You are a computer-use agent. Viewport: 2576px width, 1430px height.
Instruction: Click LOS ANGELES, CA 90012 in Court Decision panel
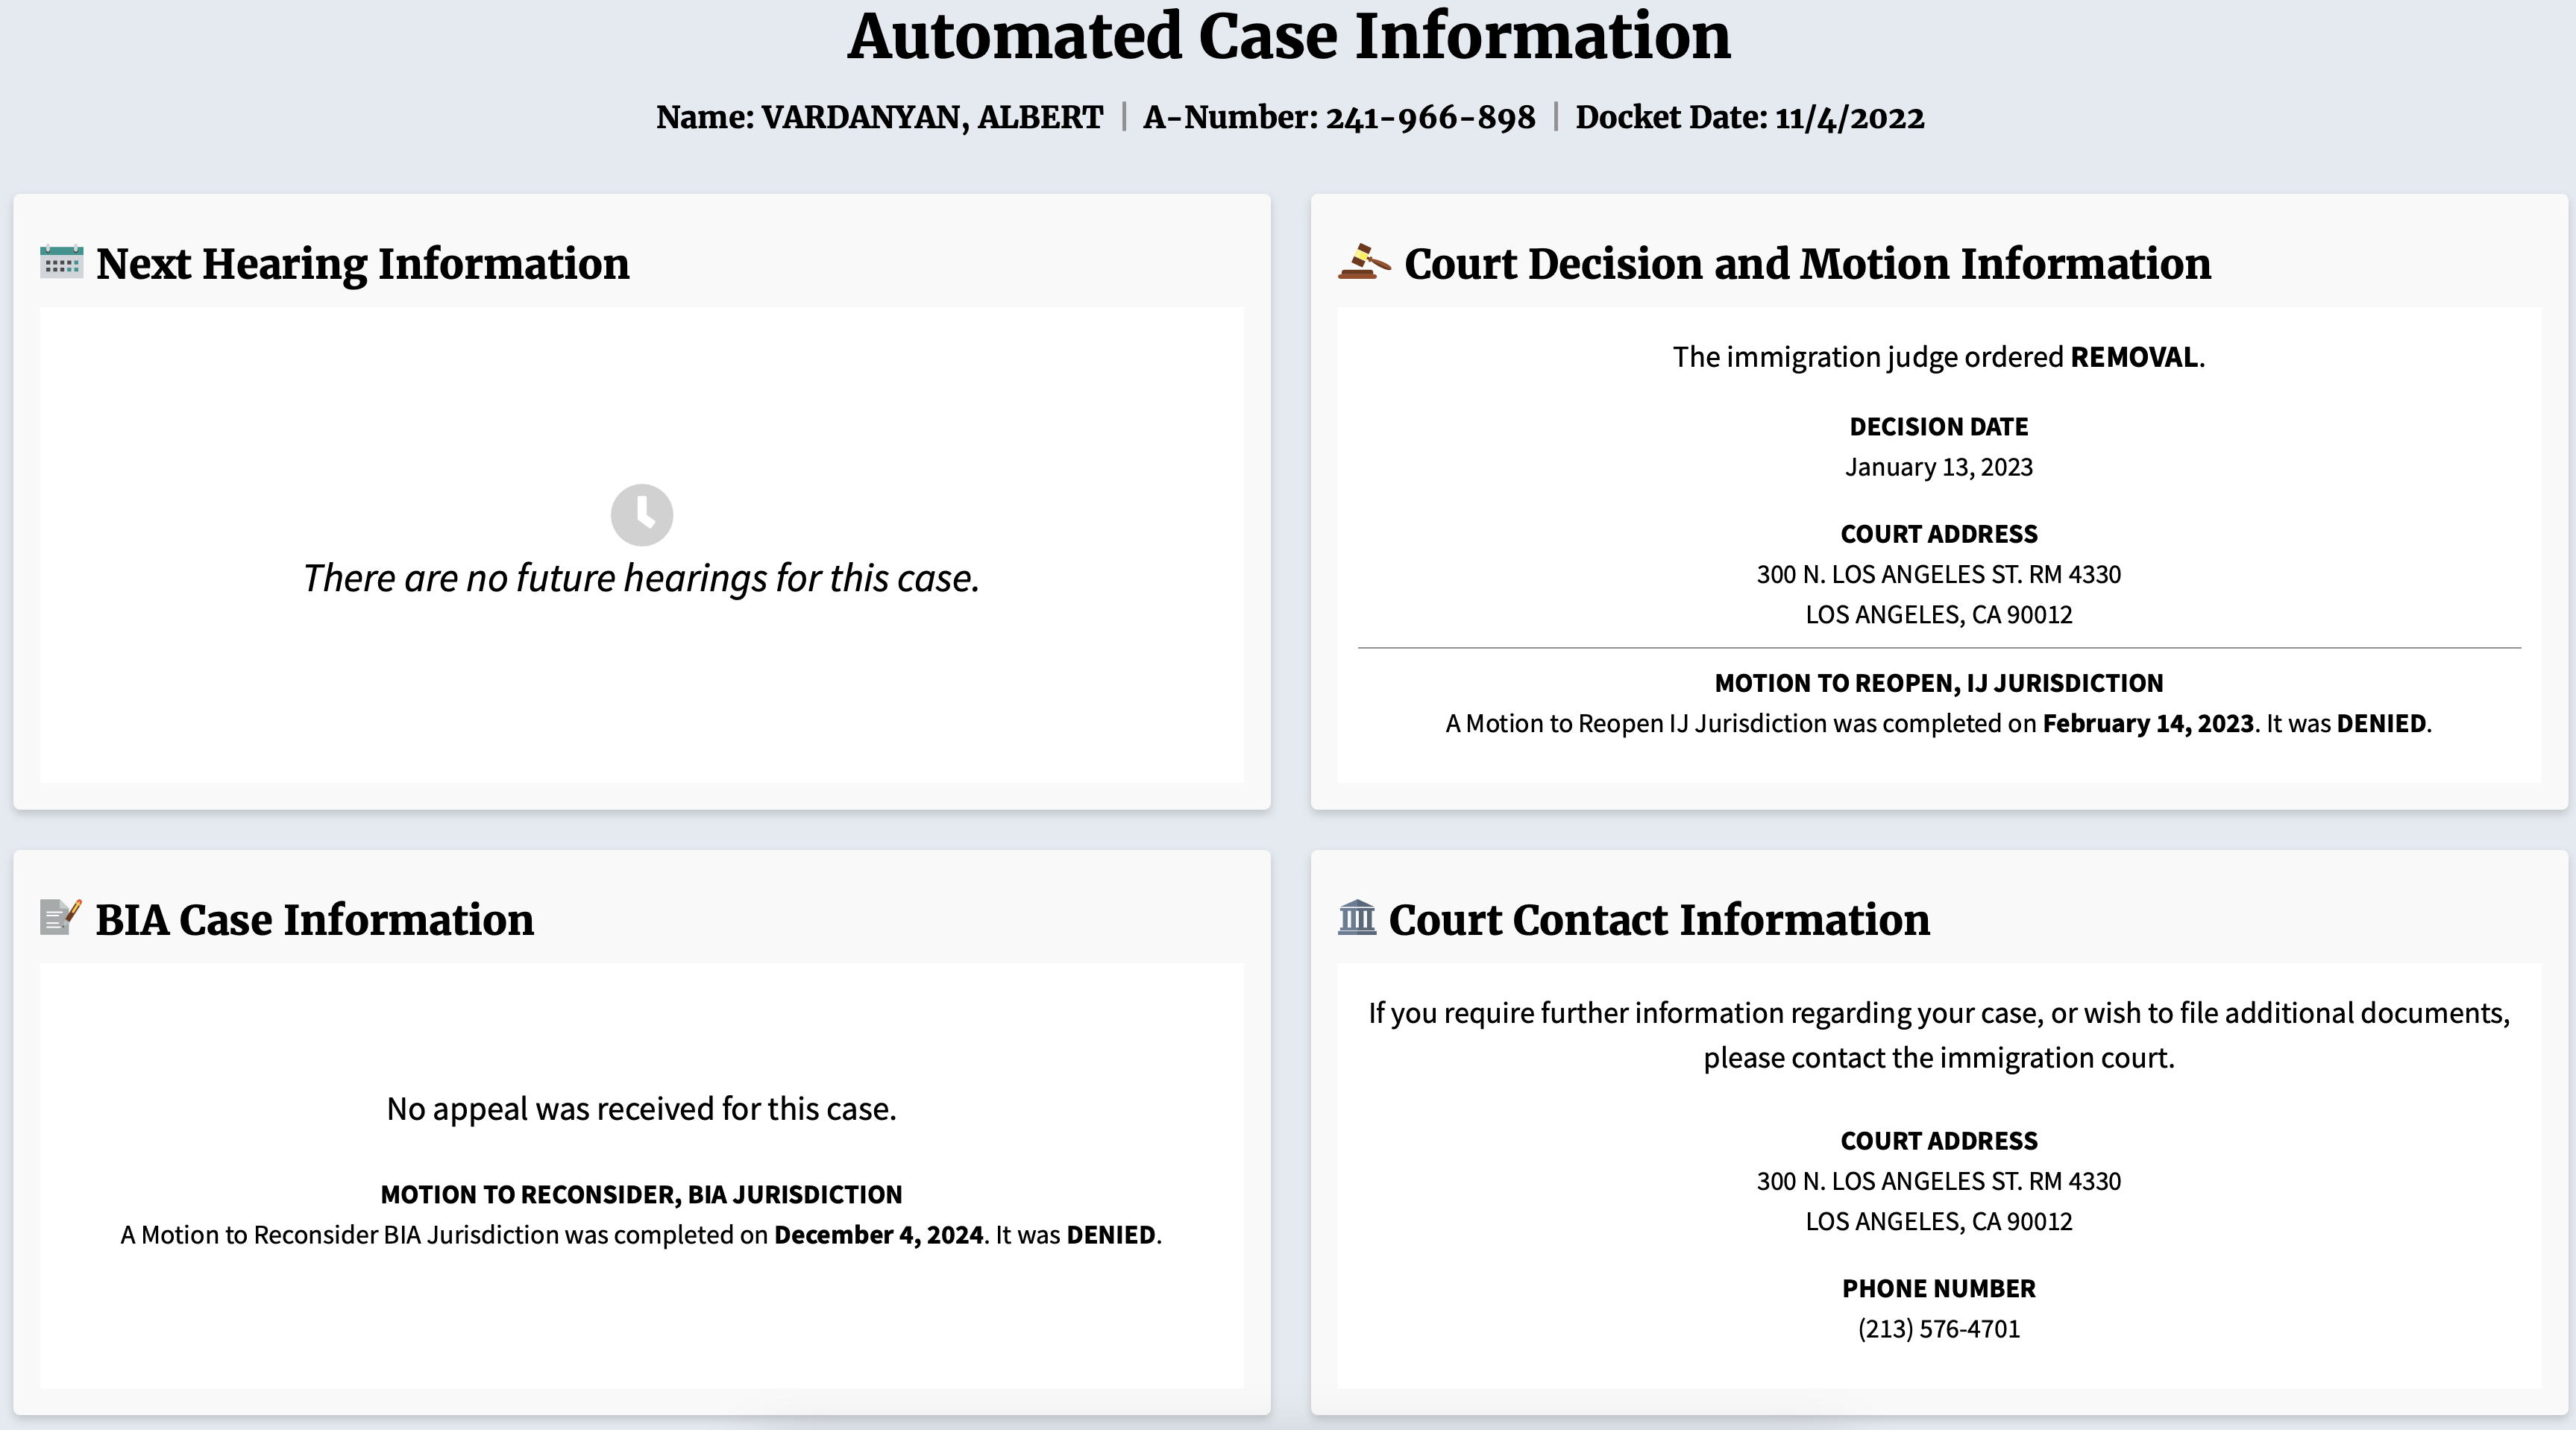pos(1938,614)
